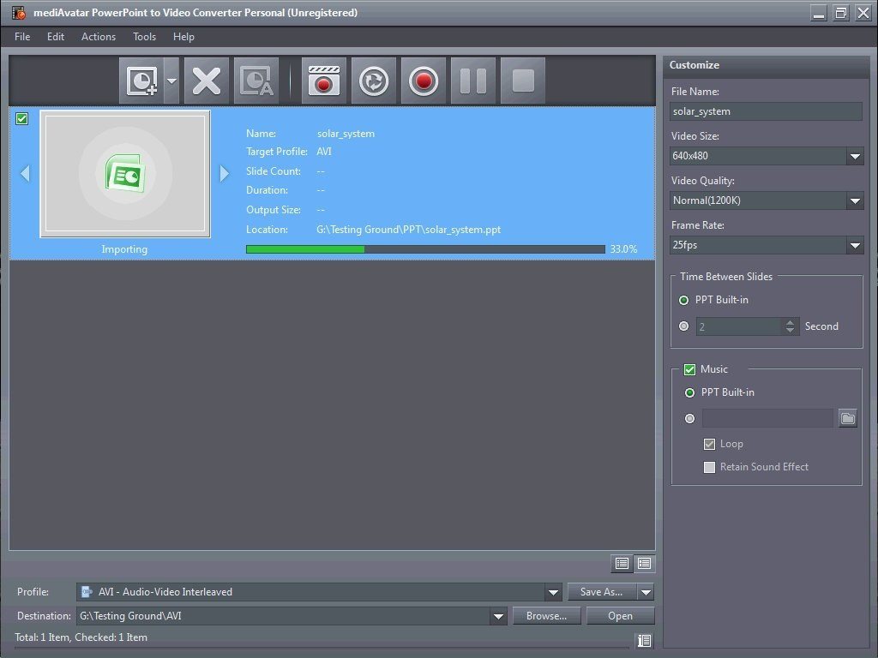
Task: Close the application window
Action: pyautogui.click(x=863, y=14)
